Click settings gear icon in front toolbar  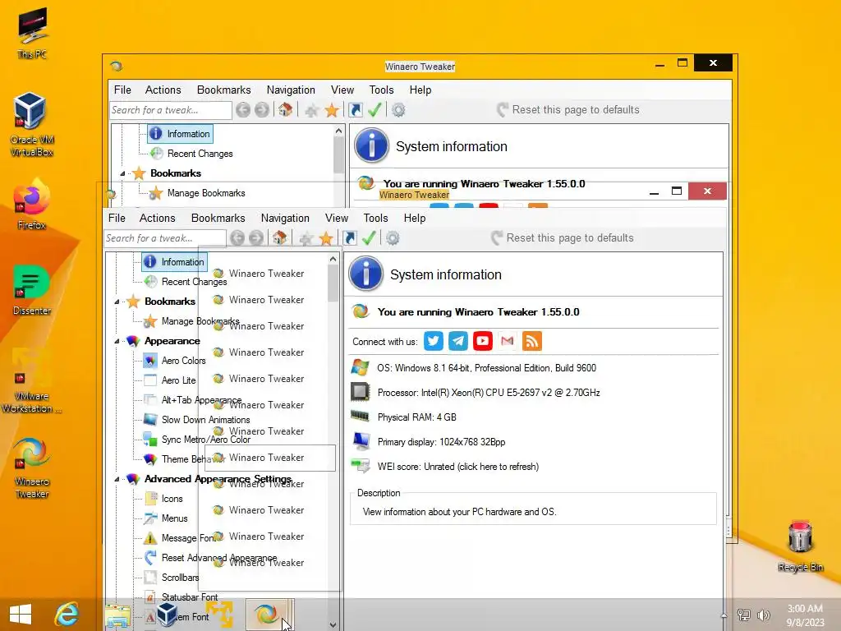tap(393, 237)
